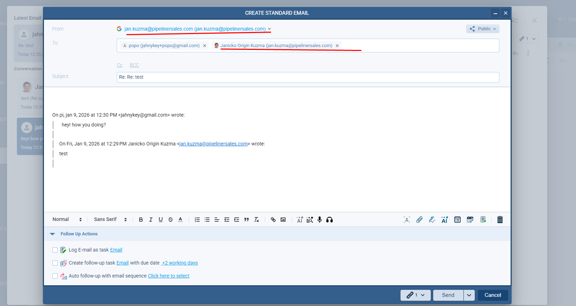Open the Normal paragraph style dropdown

click(67, 220)
